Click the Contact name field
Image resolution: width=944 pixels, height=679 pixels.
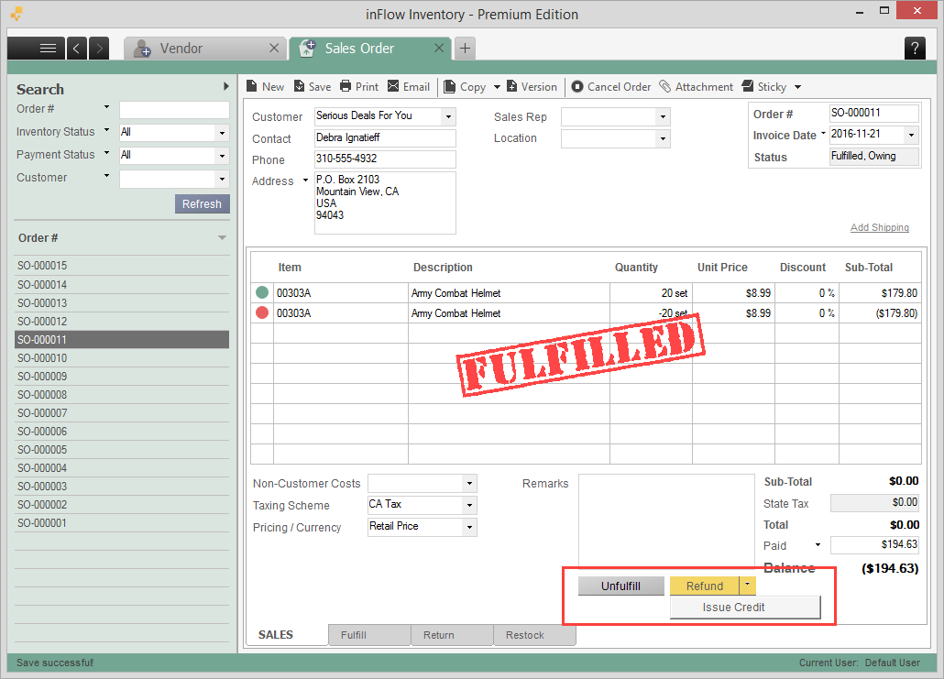click(x=385, y=138)
